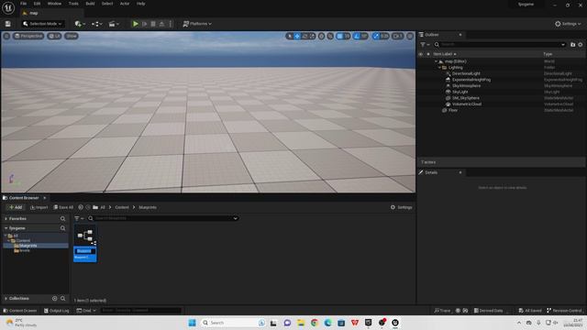Toggle world/local coordinate system icon
The height and width of the screenshot is (330, 587).
tap(322, 36)
